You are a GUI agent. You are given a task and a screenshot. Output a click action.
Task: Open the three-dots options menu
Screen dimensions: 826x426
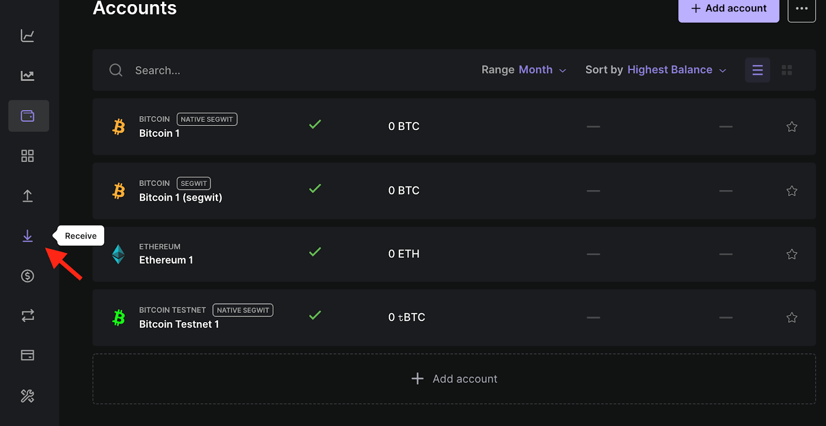[x=801, y=9]
